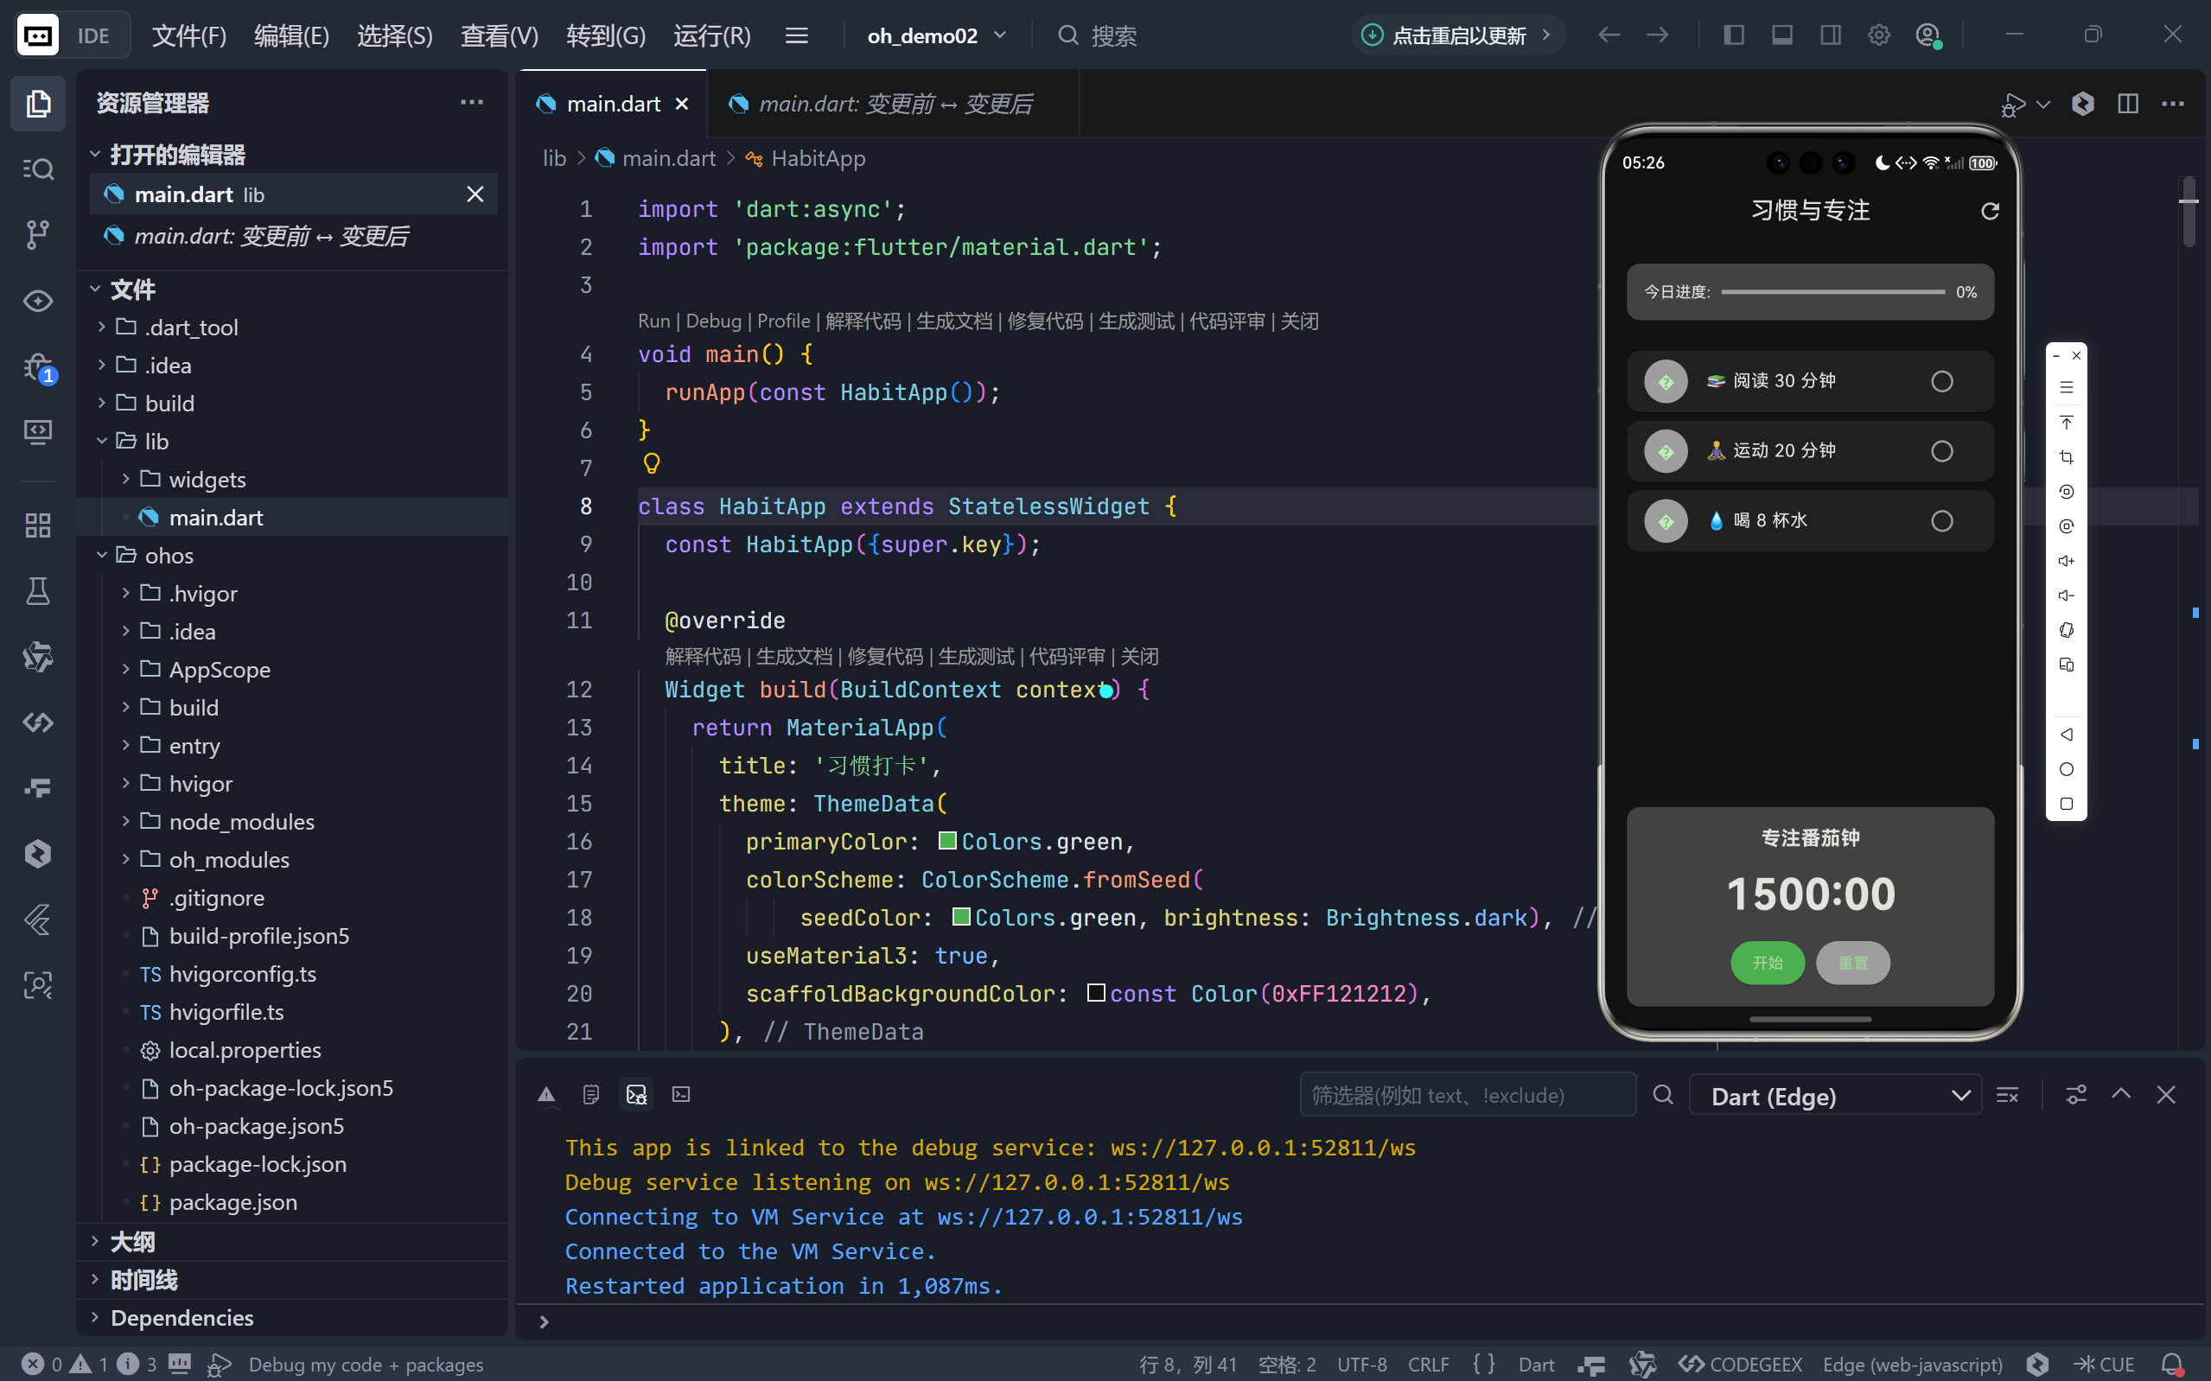The width and height of the screenshot is (2211, 1381).
Task: Mark 运动 20 分钟 habit as done
Action: pos(1941,451)
